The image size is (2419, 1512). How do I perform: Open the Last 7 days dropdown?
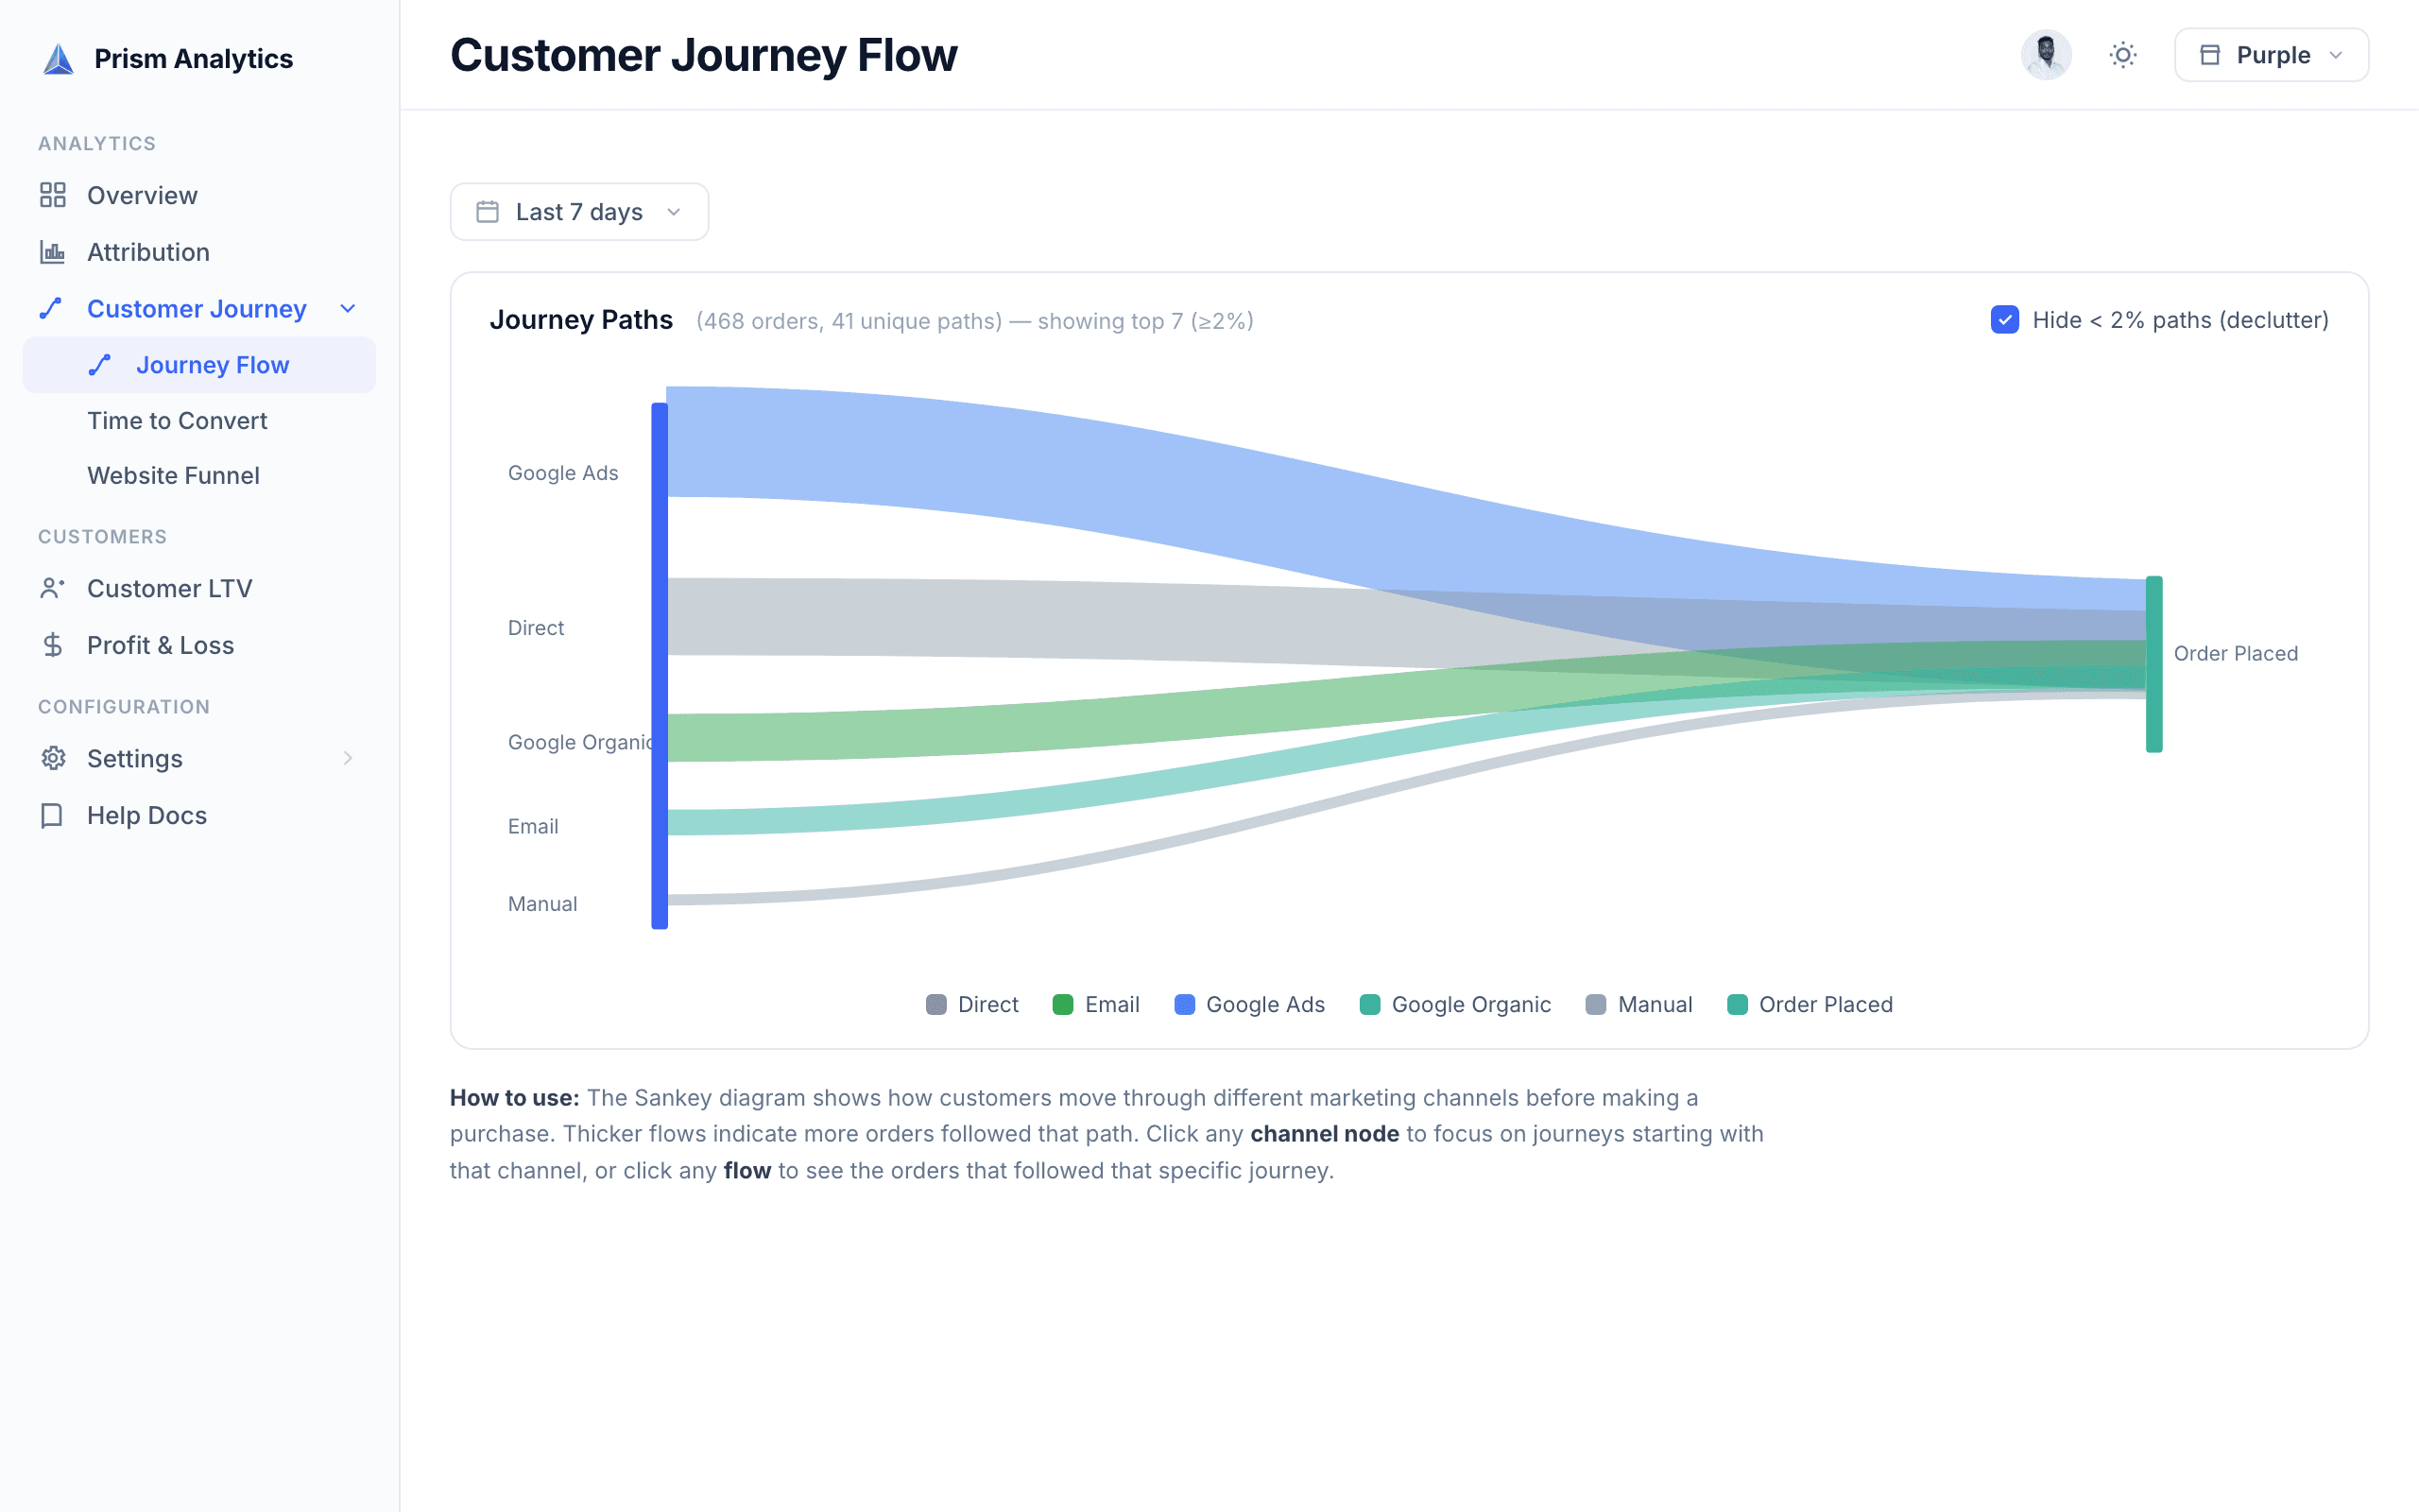point(580,212)
